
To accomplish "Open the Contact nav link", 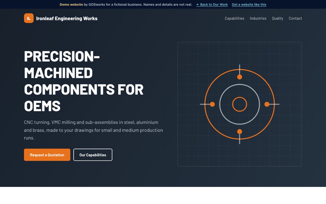I will [295, 18].
